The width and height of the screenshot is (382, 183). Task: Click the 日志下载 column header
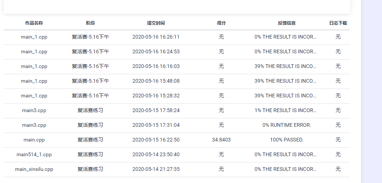click(338, 23)
